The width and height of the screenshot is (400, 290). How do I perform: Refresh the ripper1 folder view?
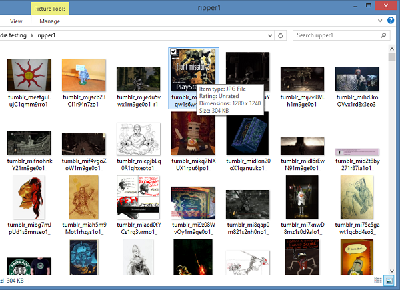click(x=281, y=35)
